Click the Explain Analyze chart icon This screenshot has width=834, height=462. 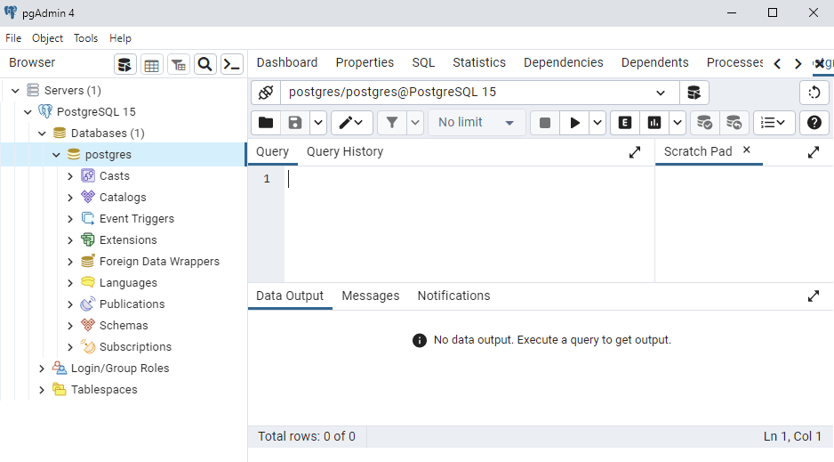coord(654,123)
